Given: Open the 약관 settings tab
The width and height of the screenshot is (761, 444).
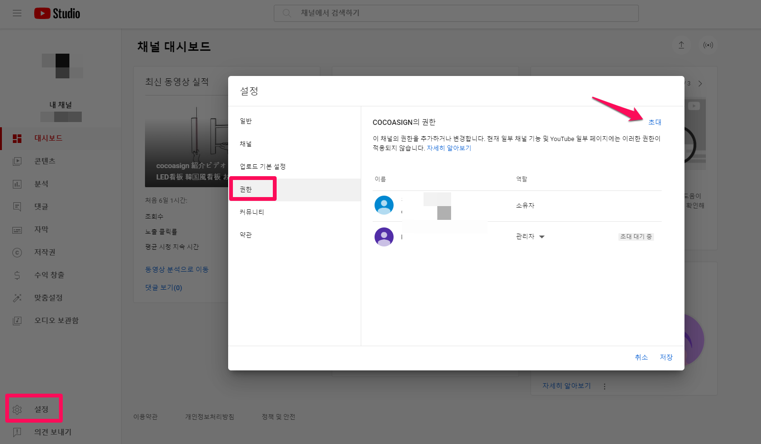Looking at the screenshot, I should pyautogui.click(x=246, y=235).
